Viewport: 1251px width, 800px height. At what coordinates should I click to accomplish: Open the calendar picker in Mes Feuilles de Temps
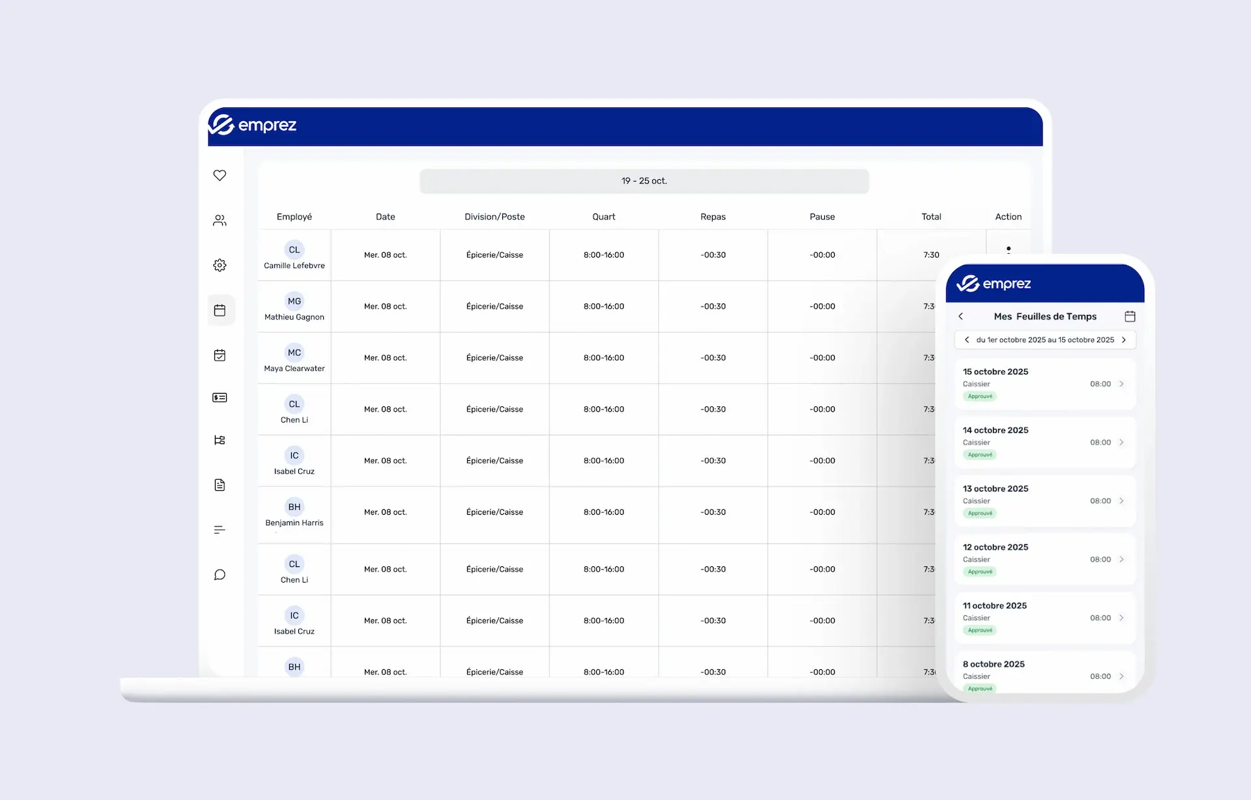pyautogui.click(x=1130, y=316)
